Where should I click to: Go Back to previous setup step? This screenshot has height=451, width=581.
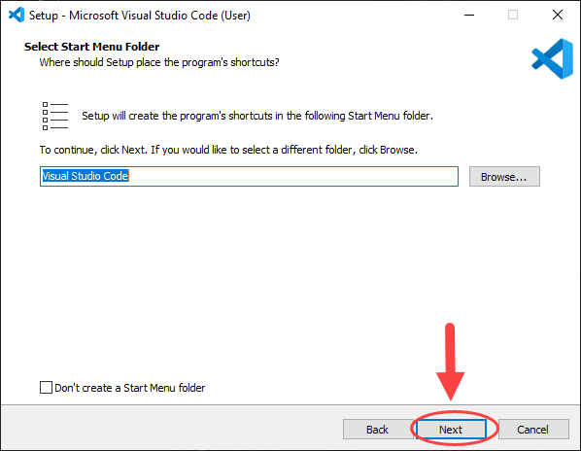[x=378, y=430]
